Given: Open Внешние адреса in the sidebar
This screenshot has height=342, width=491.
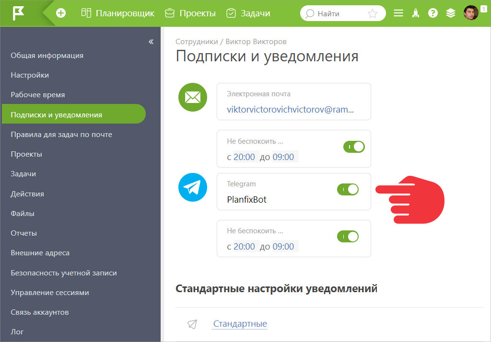Looking at the screenshot, I should pos(40,253).
